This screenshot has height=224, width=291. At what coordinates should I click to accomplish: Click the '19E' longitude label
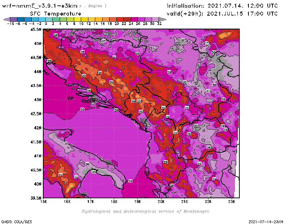tap(137, 202)
